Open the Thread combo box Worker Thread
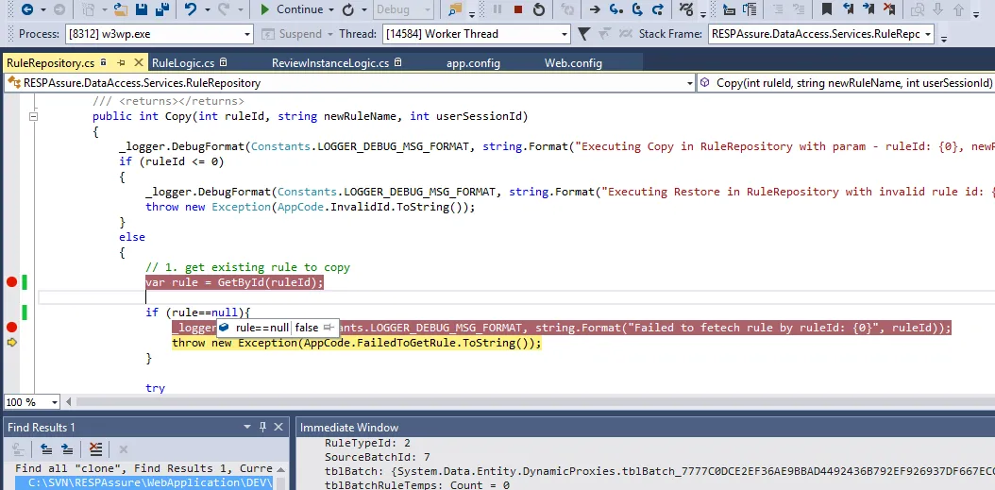Image resolution: width=995 pixels, height=490 pixels. tap(476, 34)
